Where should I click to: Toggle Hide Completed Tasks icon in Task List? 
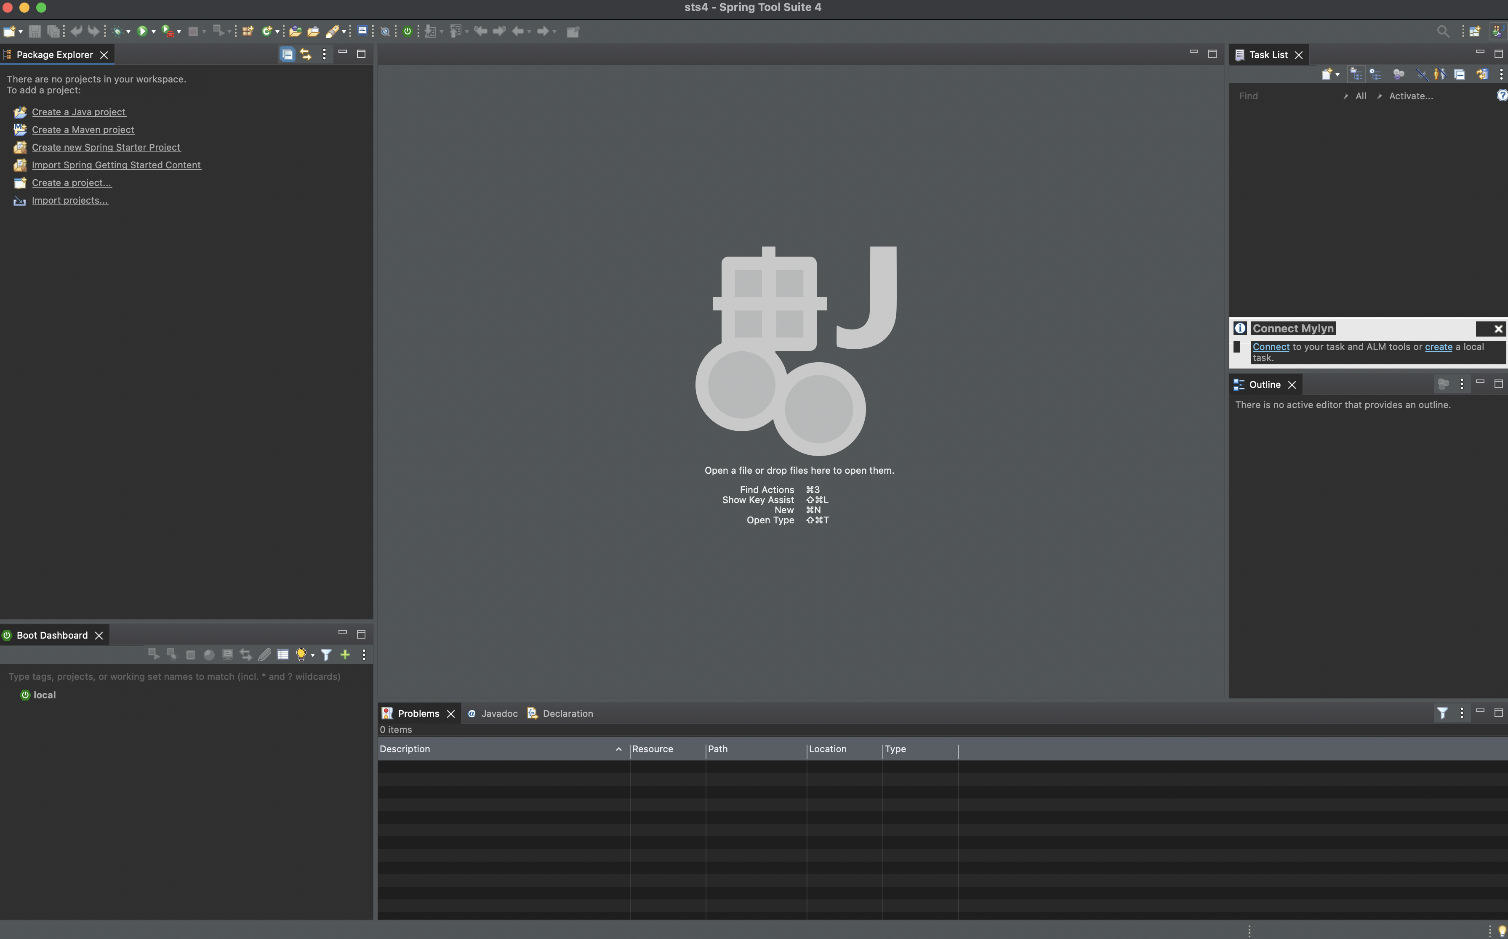click(1422, 74)
